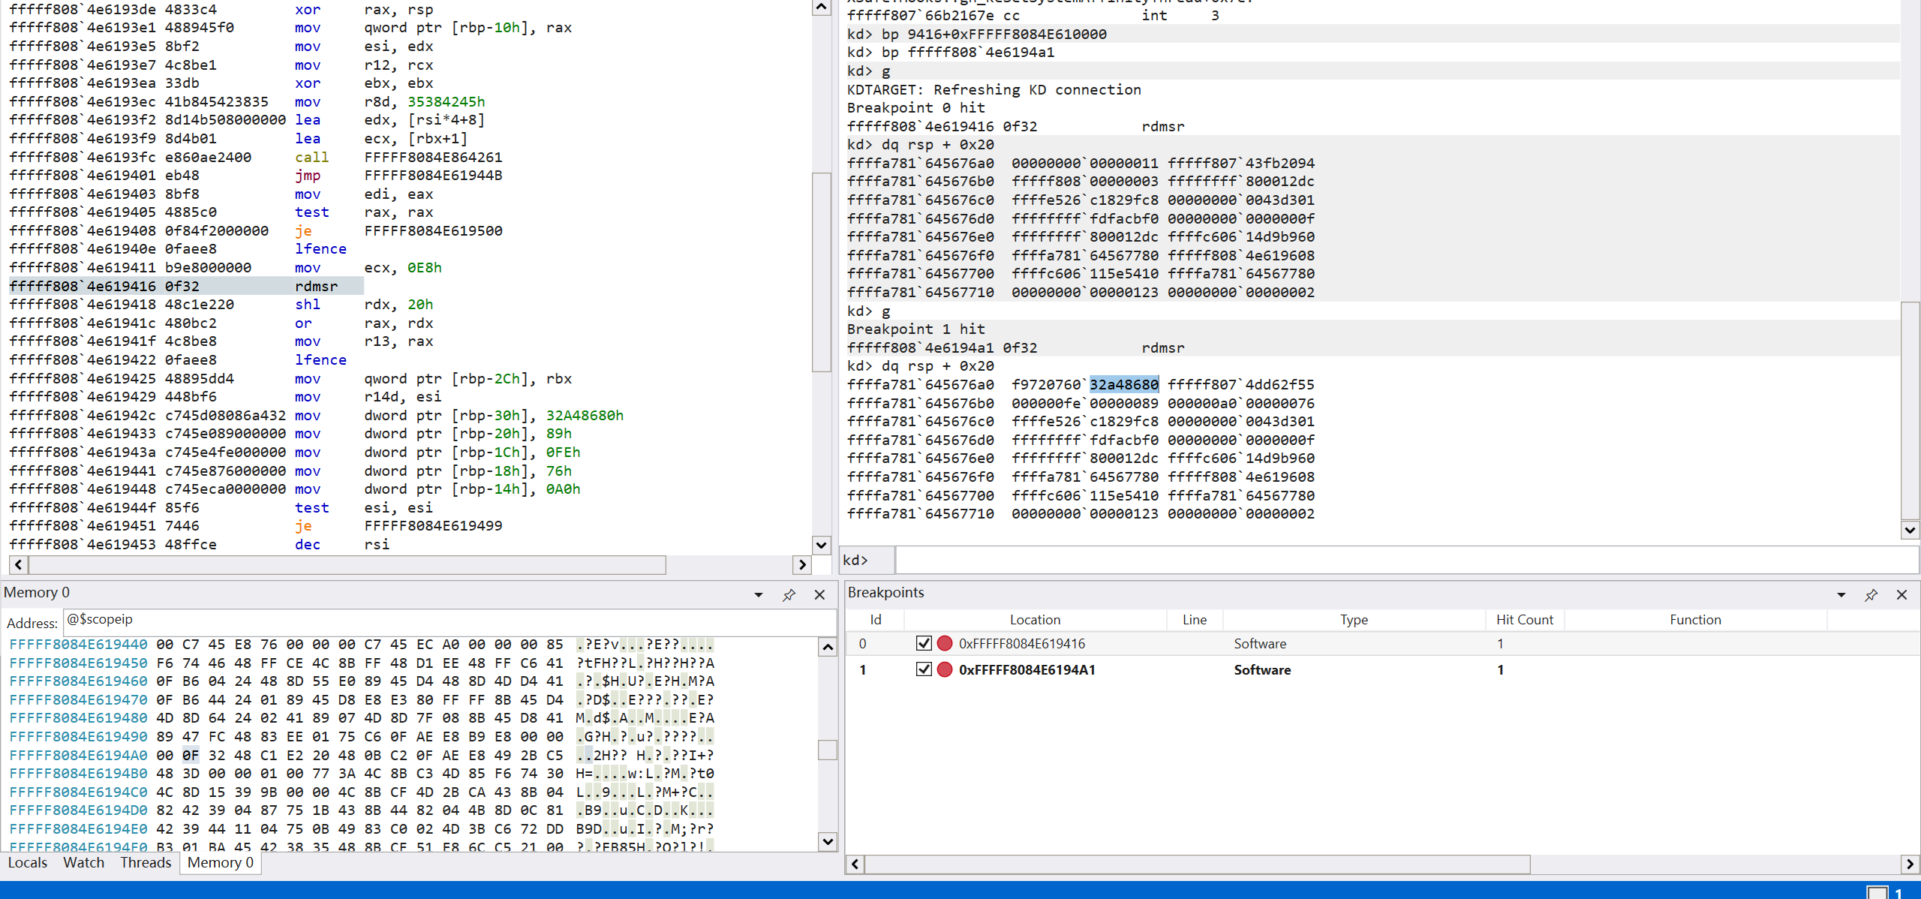Image resolution: width=1921 pixels, height=899 pixels.
Task: Close the Memory 0 panel
Action: point(819,595)
